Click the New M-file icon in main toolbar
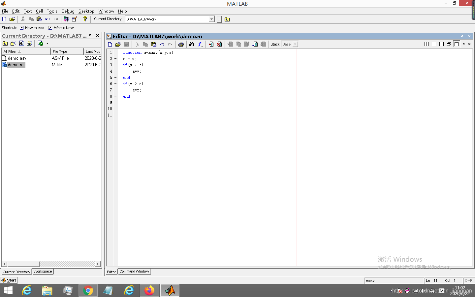Screen dimensions: 475x297 point(4,19)
